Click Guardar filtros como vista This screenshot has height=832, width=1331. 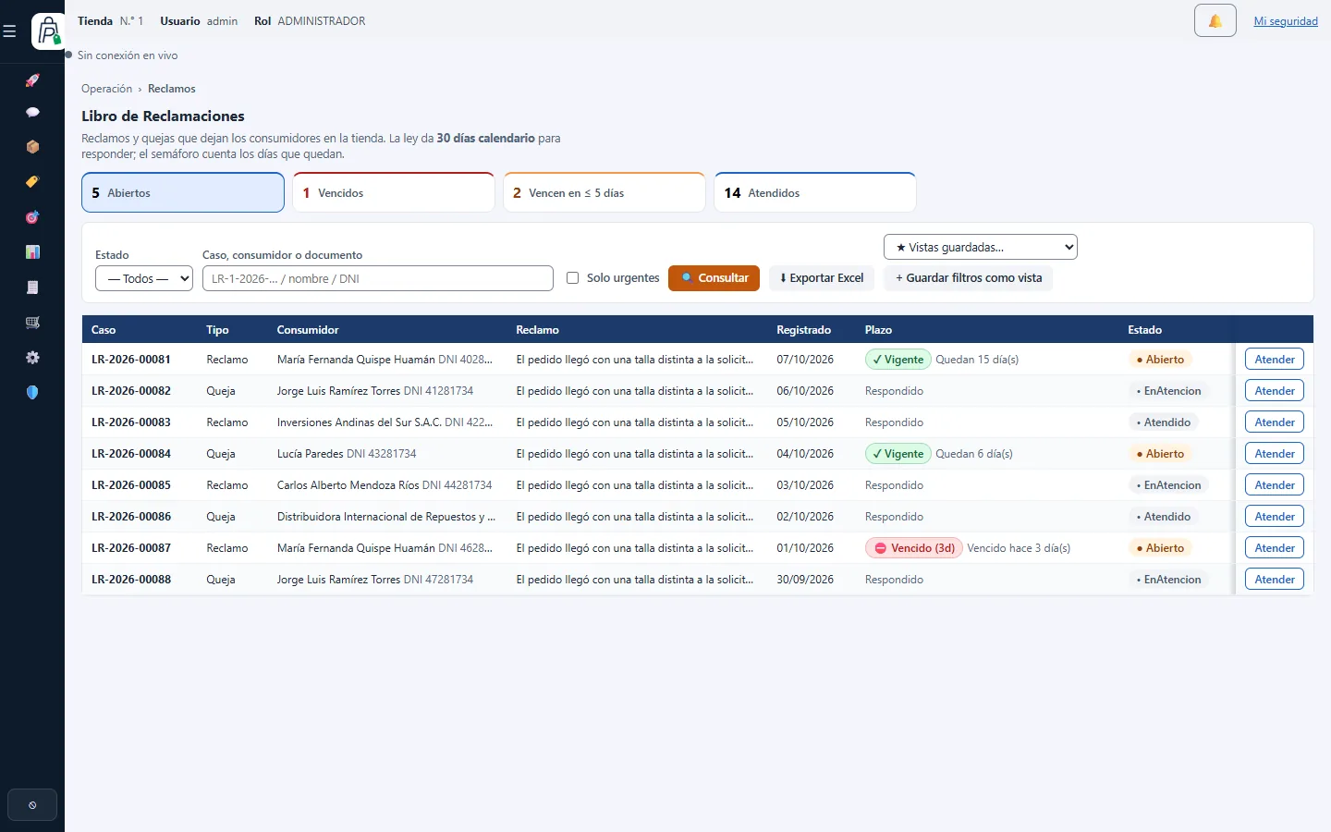(968, 278)
